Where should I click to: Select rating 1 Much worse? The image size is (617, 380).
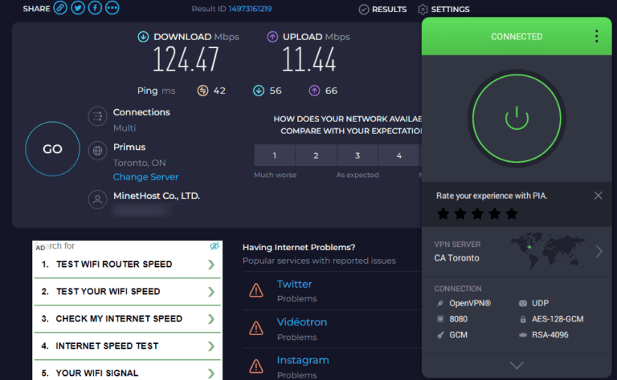pos(274,156)
